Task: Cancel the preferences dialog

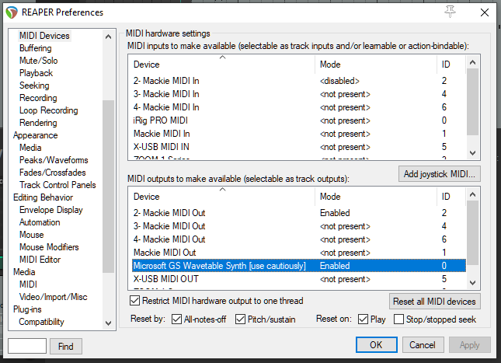Action: (x=423, y=345)
